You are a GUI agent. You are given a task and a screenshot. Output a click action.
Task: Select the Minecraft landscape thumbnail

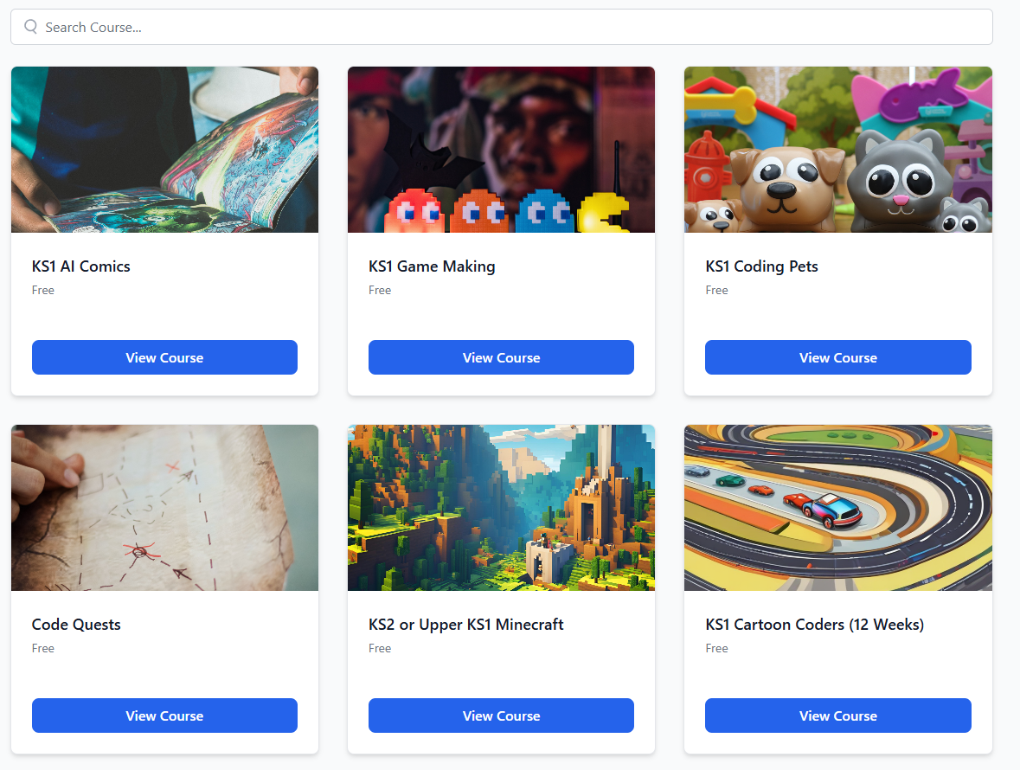pos(501,508)
